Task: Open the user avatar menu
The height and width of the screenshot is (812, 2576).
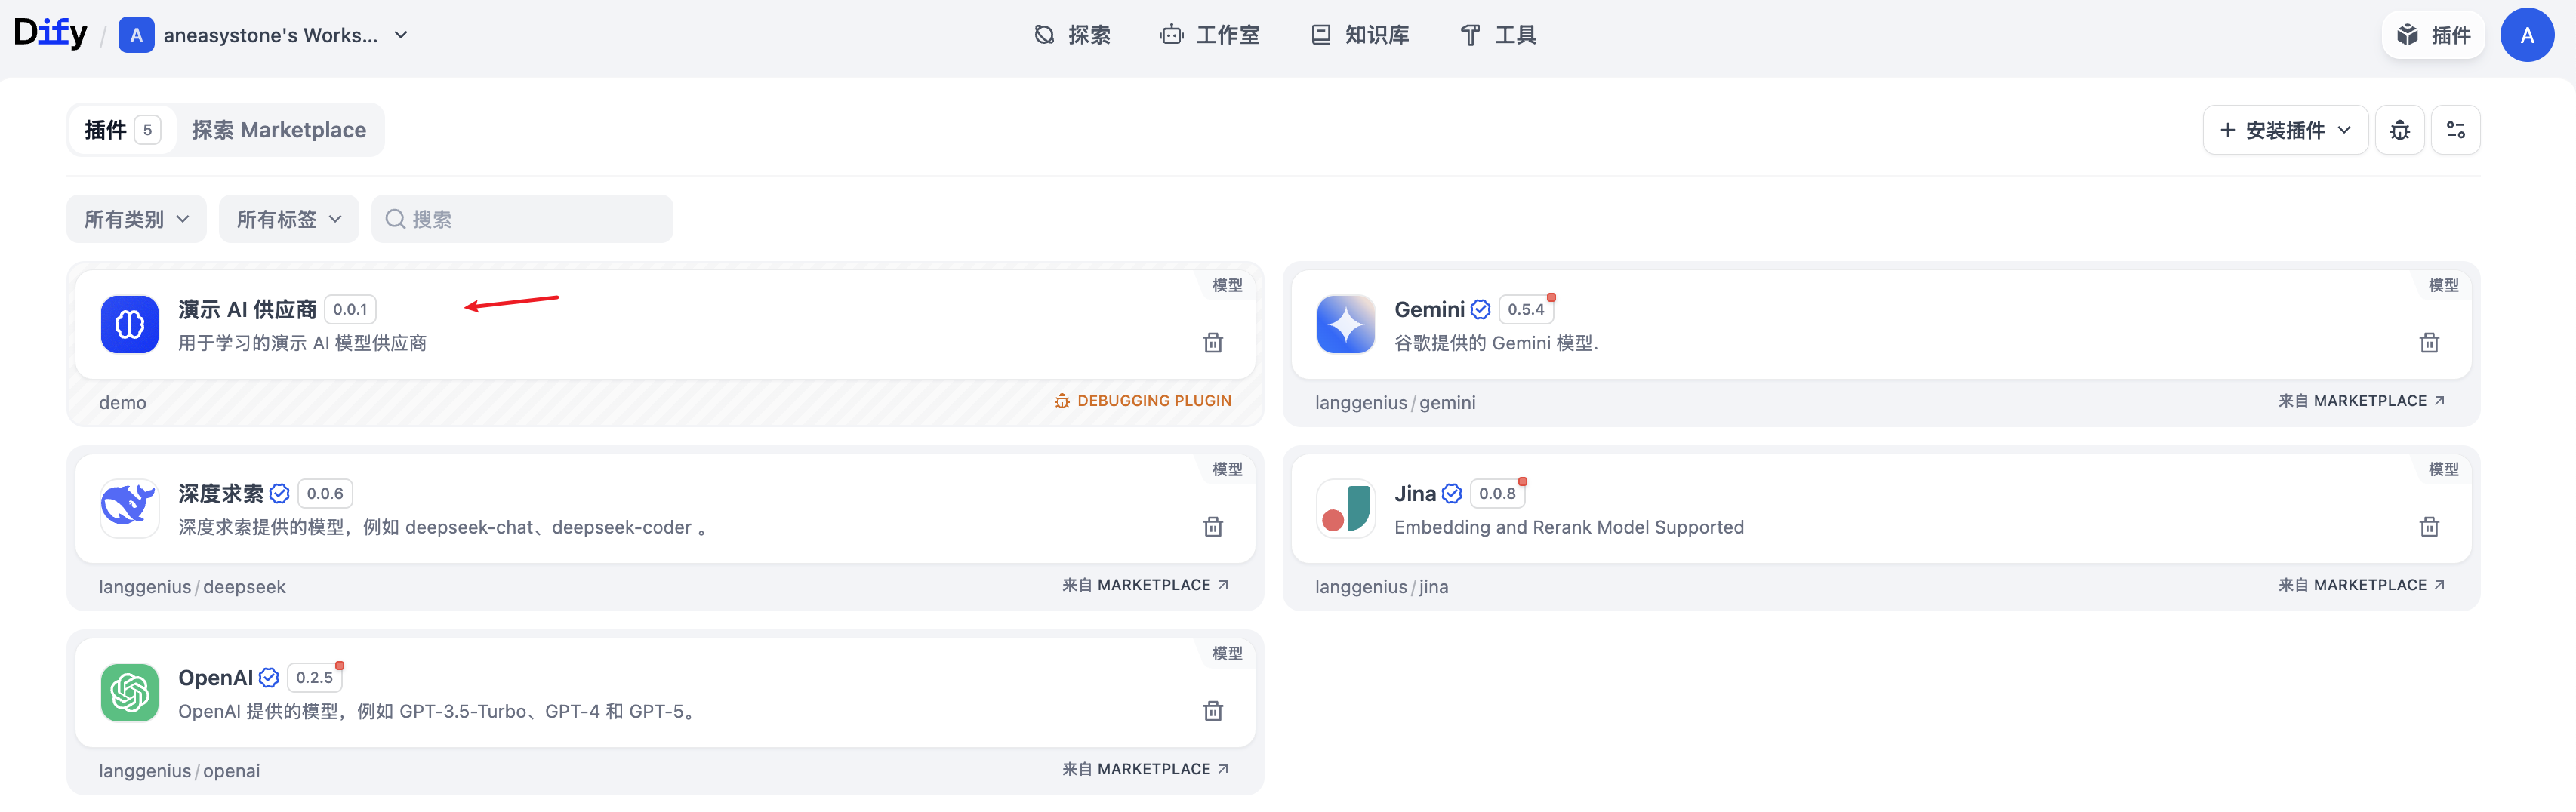Action: [x=2526, y=35]
